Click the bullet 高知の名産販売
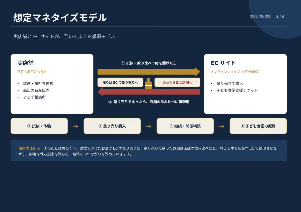Image resolution: width=301 pixels, height=212 pixels. pyautogui.click(x=36, y=90)
